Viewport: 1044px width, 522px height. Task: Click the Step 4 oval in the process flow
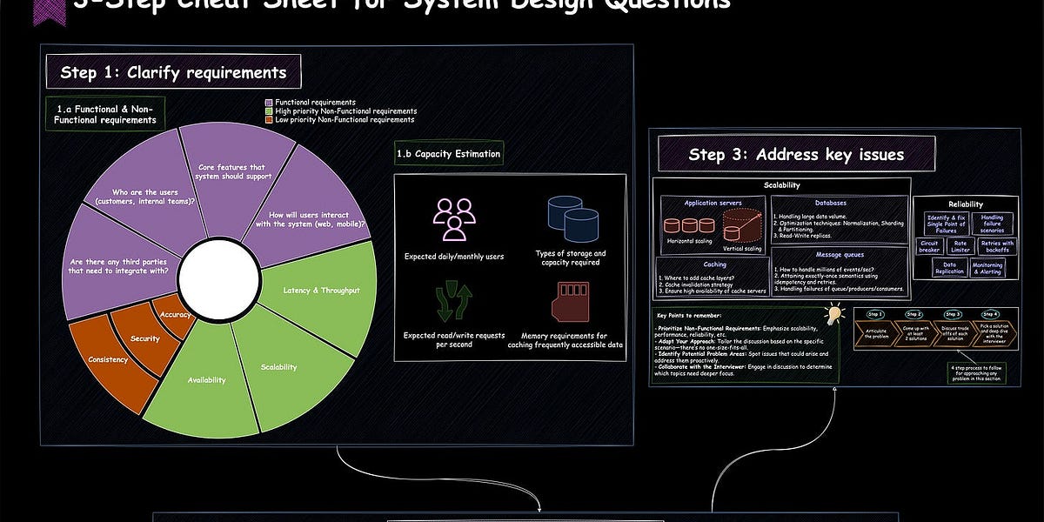click(991, 314)
